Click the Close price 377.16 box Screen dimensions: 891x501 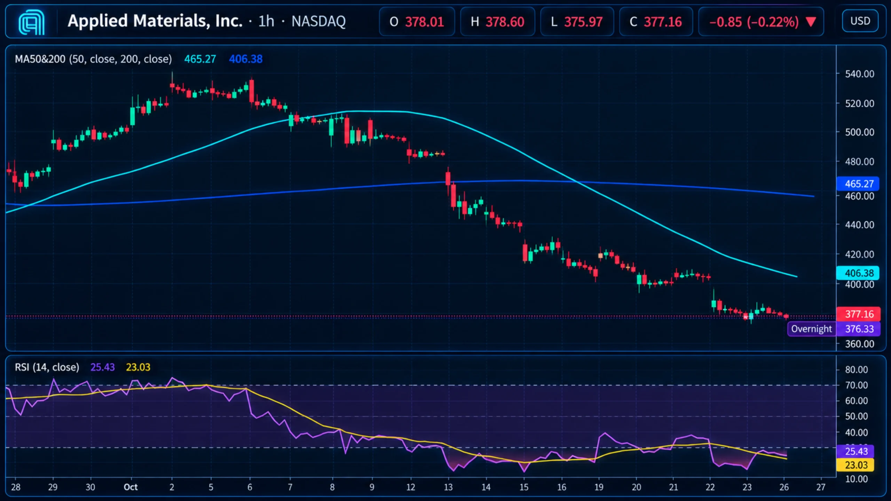pyautogui.click(x=656, y=22)
